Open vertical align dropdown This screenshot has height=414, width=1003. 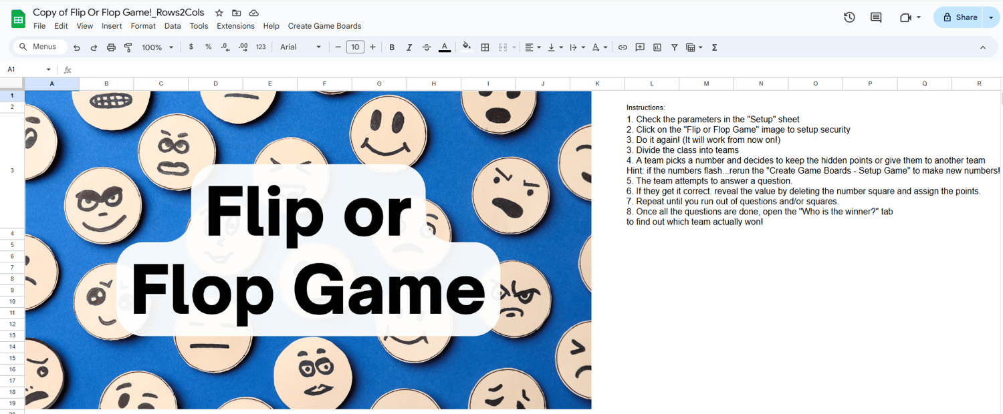[555, 47]
